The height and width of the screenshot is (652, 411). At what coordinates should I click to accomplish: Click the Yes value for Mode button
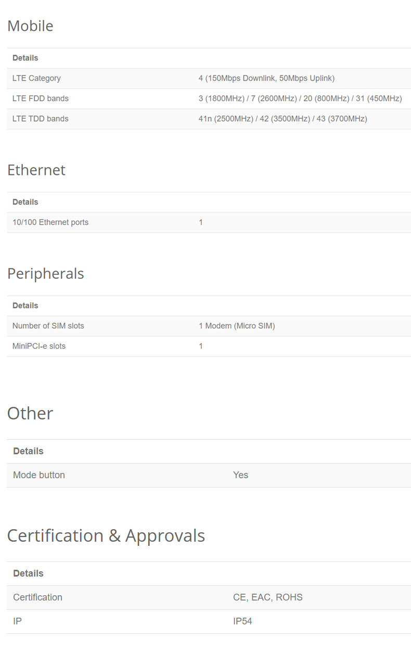(x=240, y=475)
